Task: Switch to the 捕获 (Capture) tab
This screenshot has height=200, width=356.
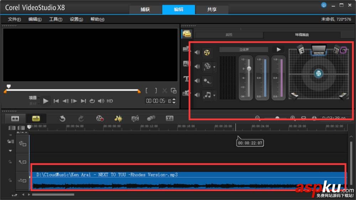Action: pos(145,9)
